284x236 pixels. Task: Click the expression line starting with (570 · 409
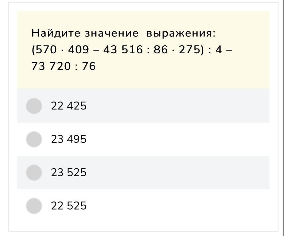[x=131, y=50]
